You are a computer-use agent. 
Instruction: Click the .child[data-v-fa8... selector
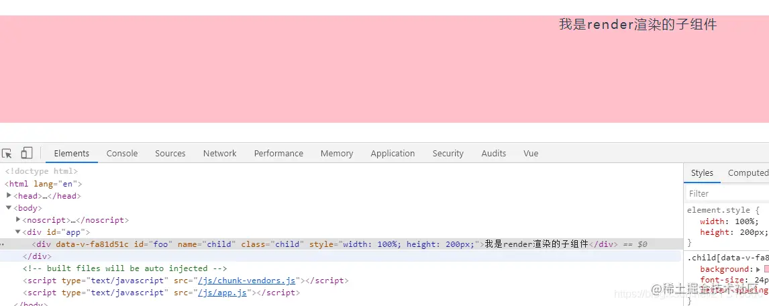728,258
